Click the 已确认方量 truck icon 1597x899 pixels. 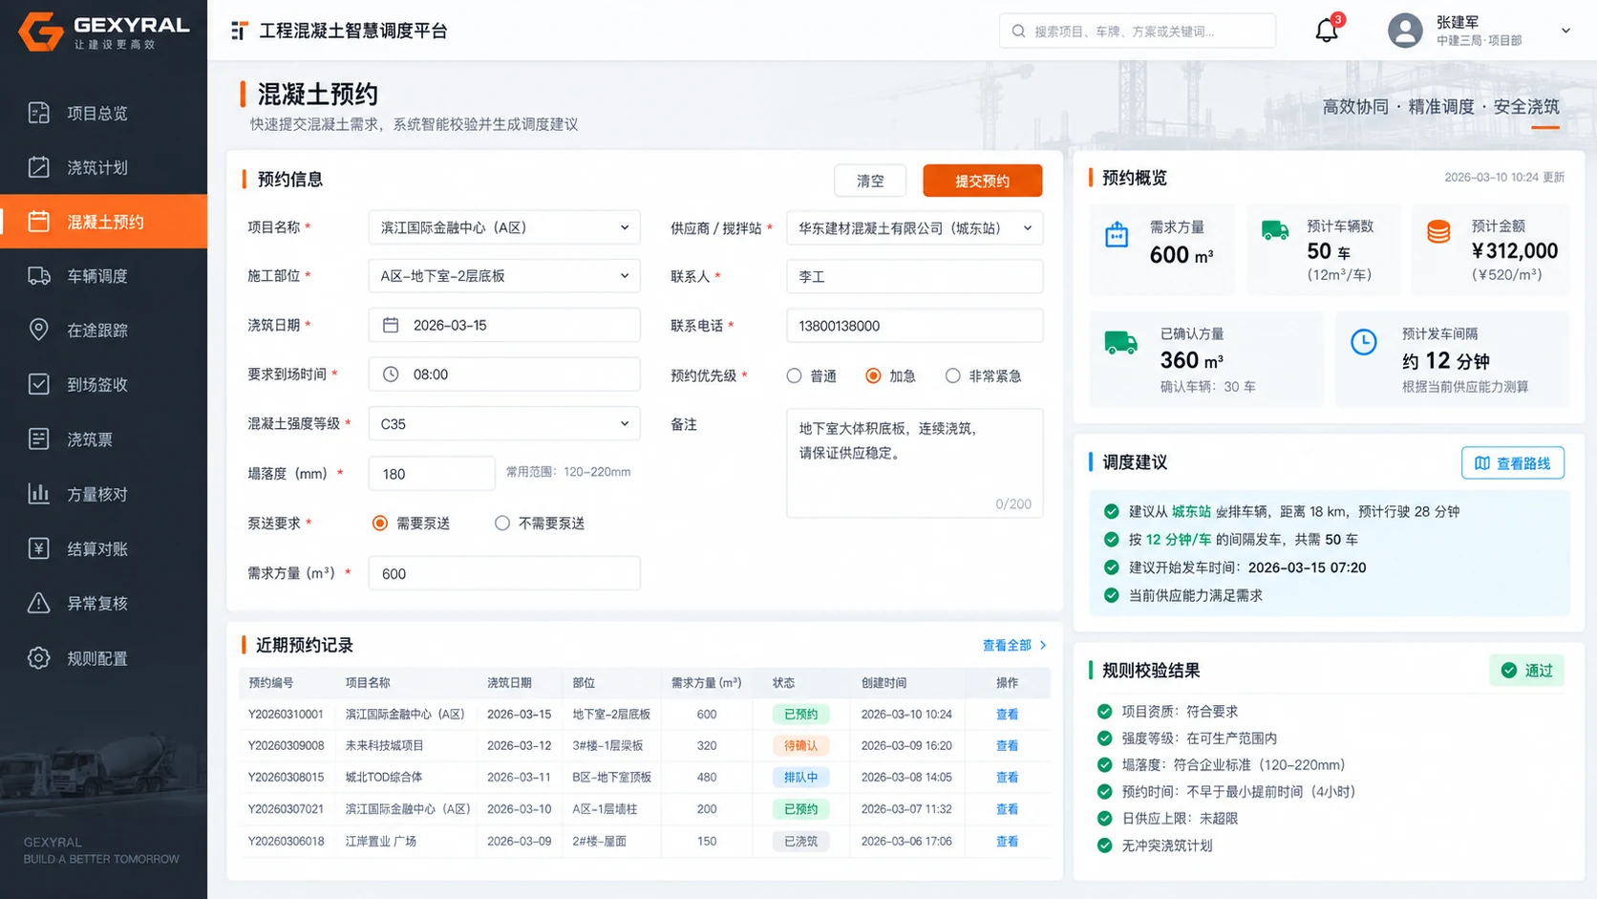[x=1120, y=343]
